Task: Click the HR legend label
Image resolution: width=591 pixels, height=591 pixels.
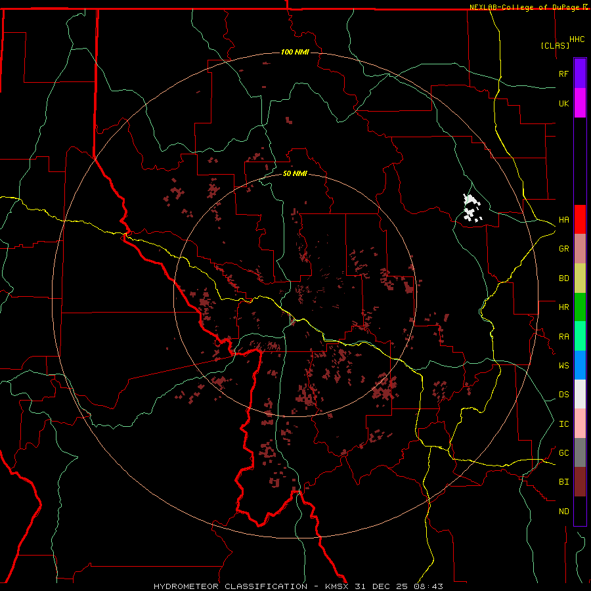Action: point(563,307)
